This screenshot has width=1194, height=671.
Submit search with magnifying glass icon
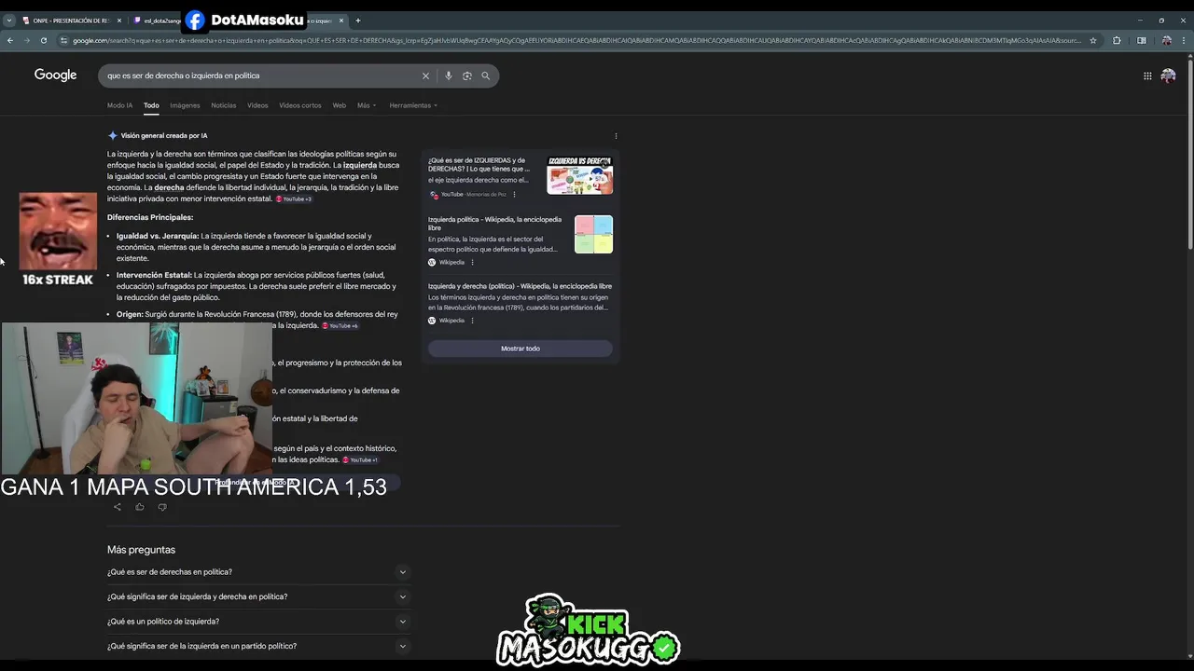(x=485, y=75)
